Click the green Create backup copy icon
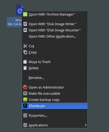Image resolution: width=109 pixels, height=132 pixels. click(25, 100)
